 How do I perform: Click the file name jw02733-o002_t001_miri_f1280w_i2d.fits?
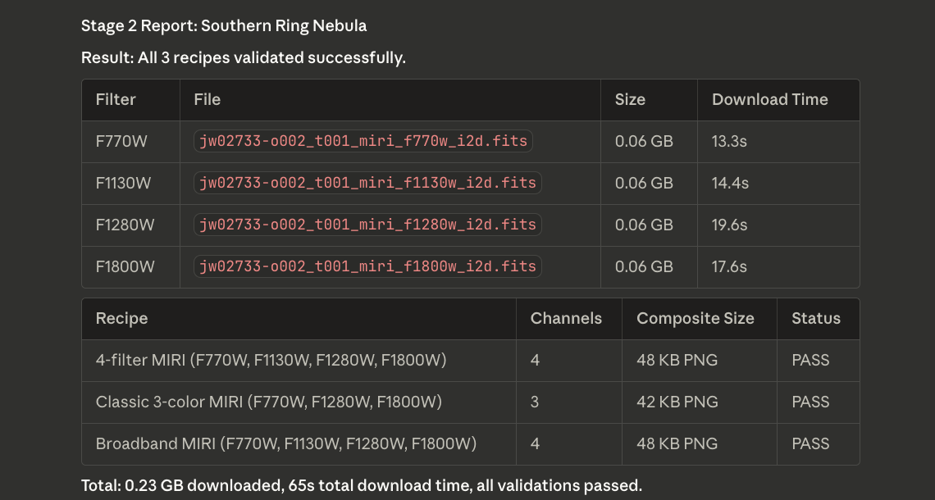[x=367, y=225]
